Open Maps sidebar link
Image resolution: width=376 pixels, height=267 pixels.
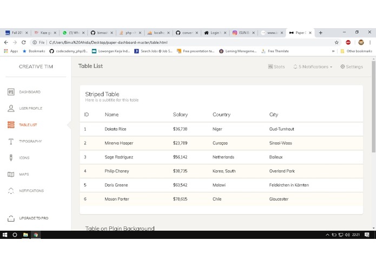pyautogui.click(x=24, y=175)
